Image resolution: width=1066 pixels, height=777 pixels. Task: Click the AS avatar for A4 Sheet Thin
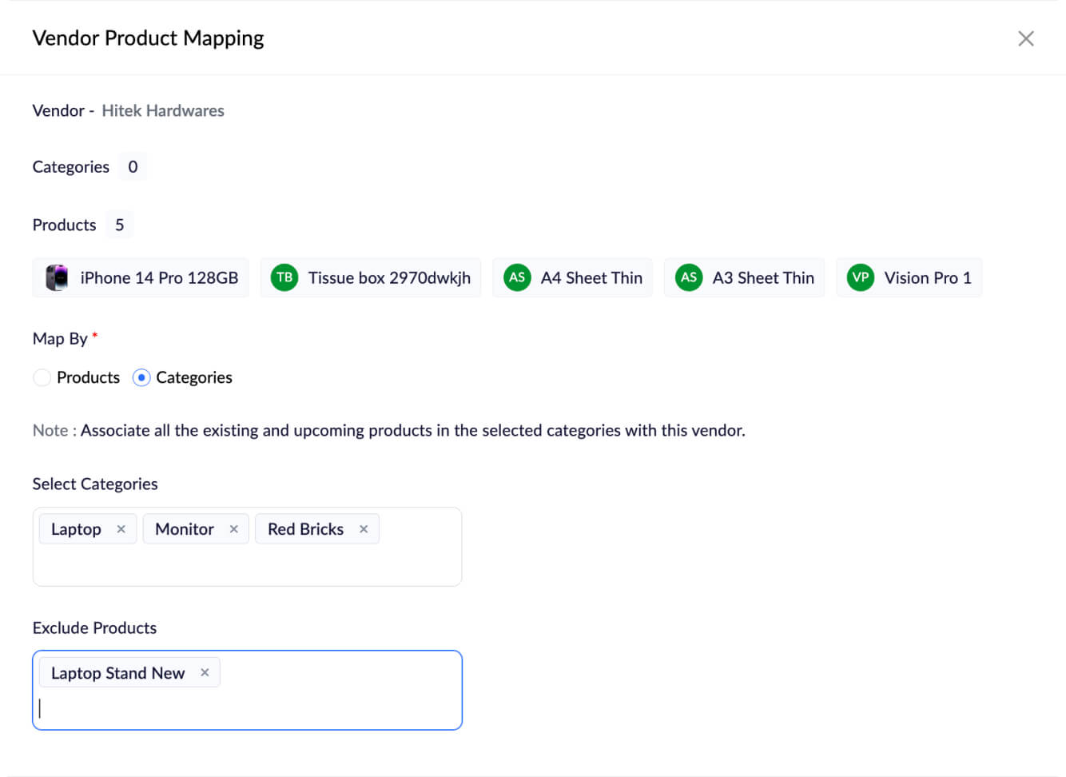[x=517, y=278]
